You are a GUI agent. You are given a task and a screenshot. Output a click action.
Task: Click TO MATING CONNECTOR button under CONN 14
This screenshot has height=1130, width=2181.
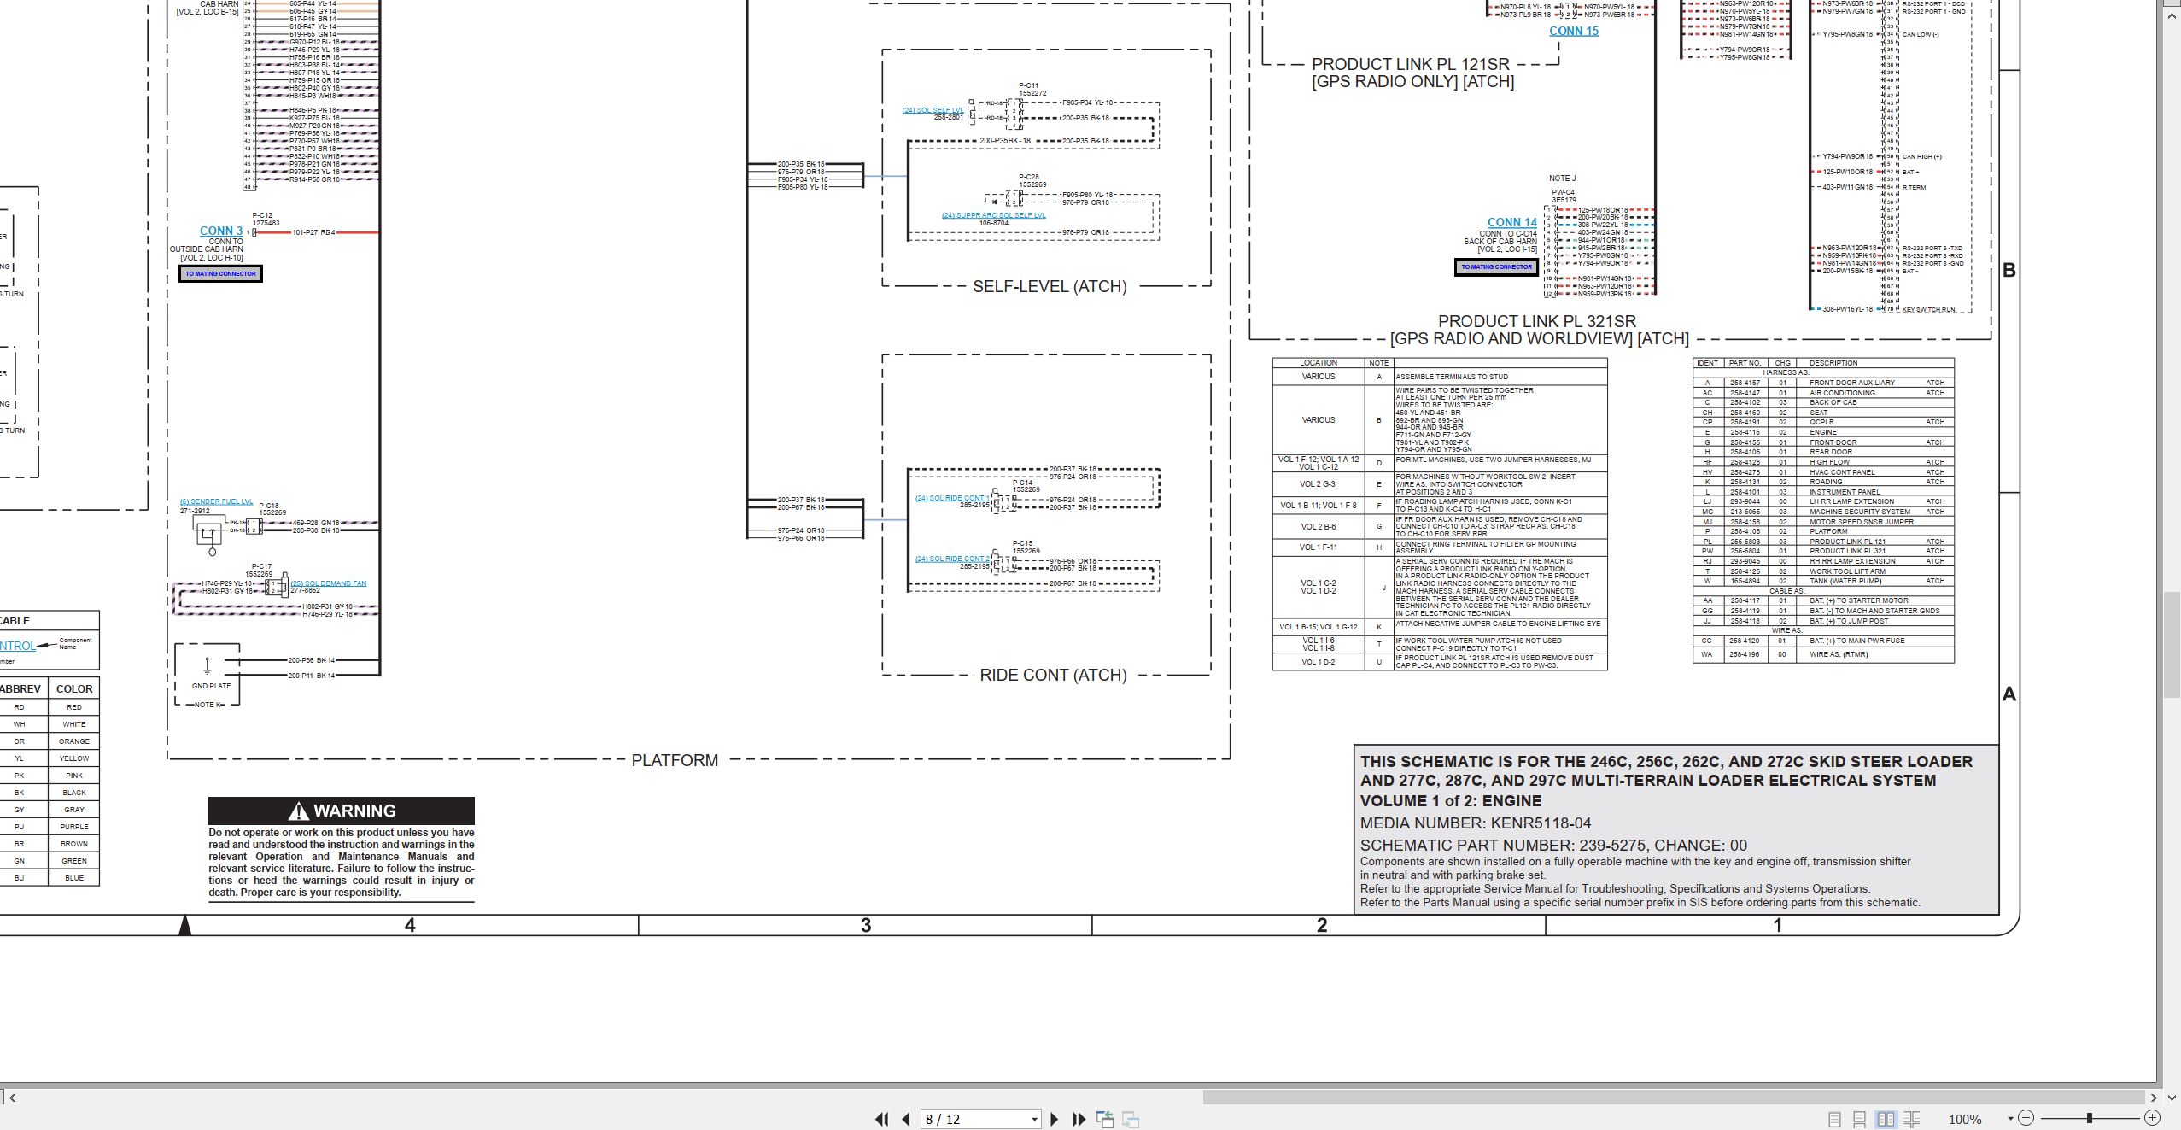click(1496, 266)
